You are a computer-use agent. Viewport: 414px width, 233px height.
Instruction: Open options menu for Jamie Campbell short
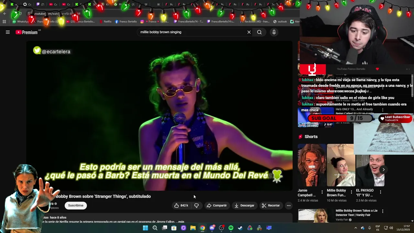coord(322,192)
